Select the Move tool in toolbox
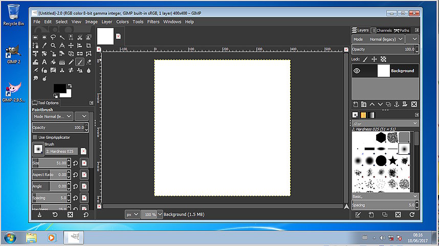Screen dimensions: 439x246 [x=71, y=46]
